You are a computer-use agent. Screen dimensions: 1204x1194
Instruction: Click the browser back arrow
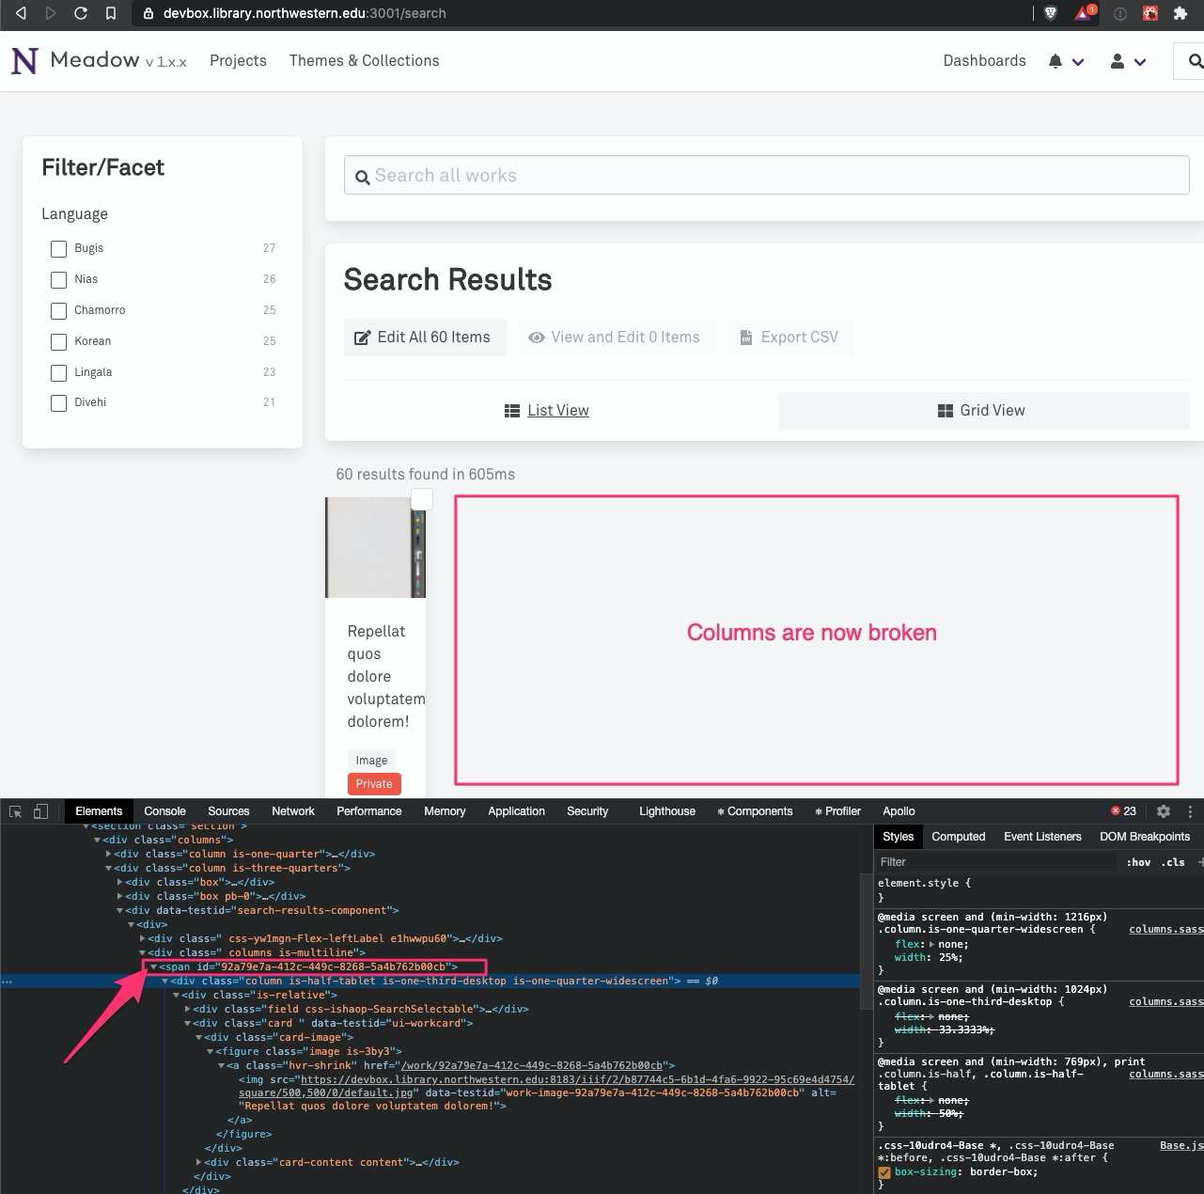click(x=21, y=13)
